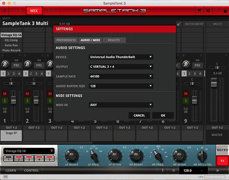This screenshot has height=180, width=229.
Task: Click the panic exclamation icon in transport bar
Action: pyautogui.click(x=162, y=170)
